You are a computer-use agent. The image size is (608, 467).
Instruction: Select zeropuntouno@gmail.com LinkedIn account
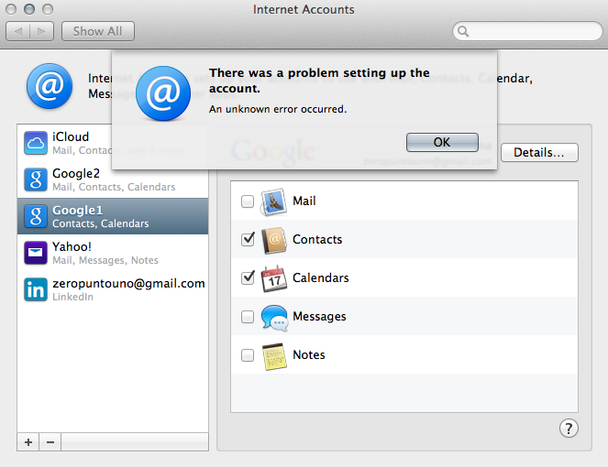(x=113, y=289)
